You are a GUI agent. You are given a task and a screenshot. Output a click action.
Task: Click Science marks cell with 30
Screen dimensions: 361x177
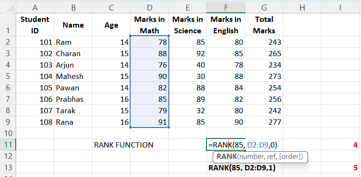[x=187, y=76]
